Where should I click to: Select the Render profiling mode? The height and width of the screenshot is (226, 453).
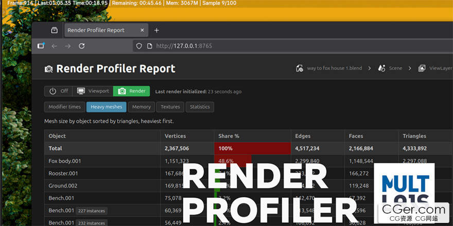(131, 91)
